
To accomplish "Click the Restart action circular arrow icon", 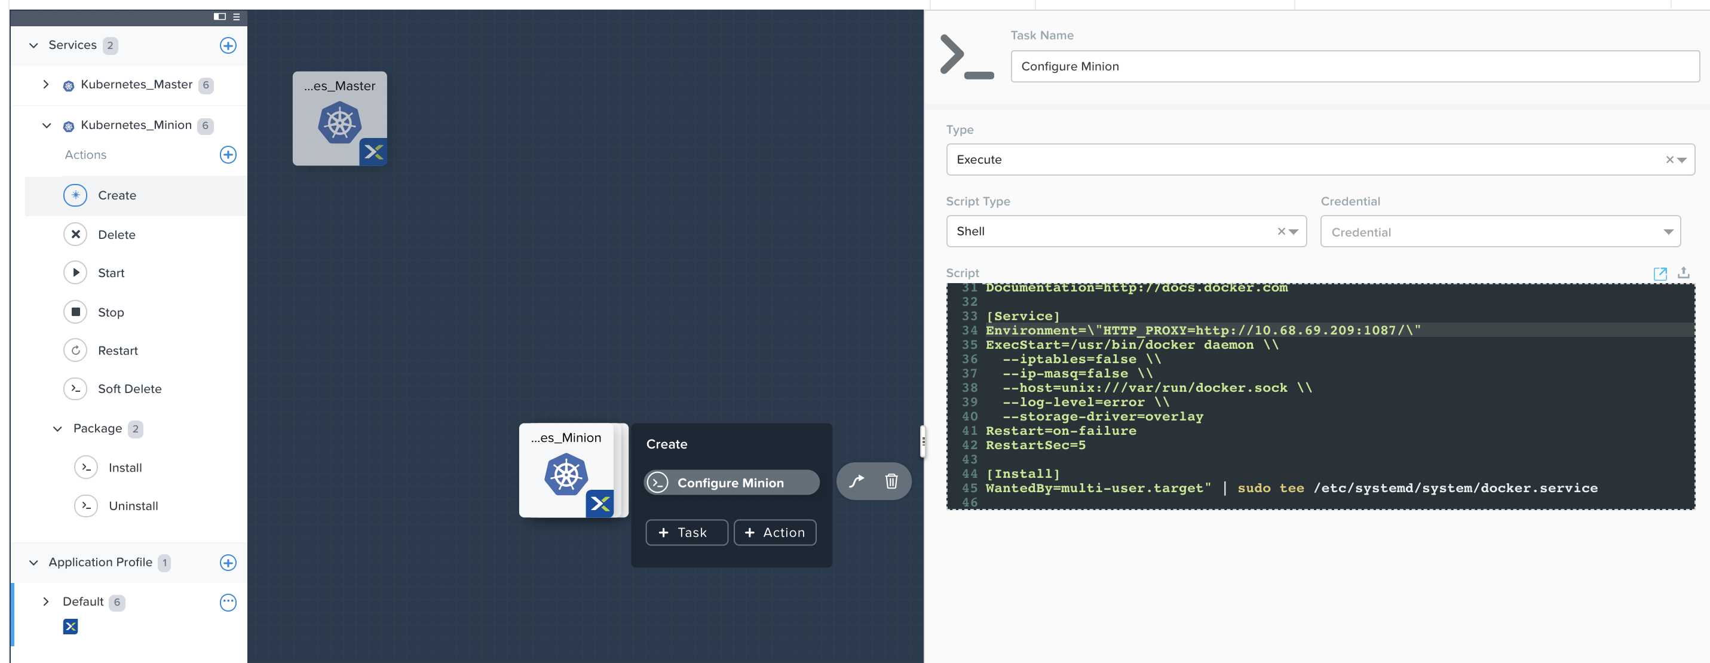I will pos(75,351).
